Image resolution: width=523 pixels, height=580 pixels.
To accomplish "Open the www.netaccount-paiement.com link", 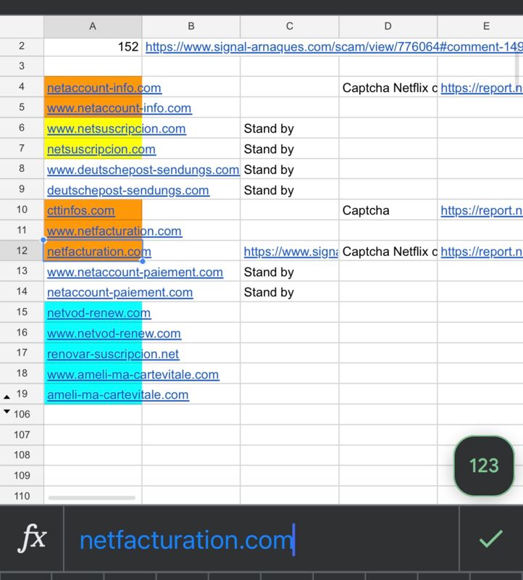I will [x=135, y=273].
